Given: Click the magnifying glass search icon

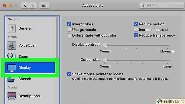Looking at the screenshot, I should click(143, 5).
